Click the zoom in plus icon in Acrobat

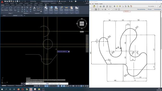pos(105,9)
